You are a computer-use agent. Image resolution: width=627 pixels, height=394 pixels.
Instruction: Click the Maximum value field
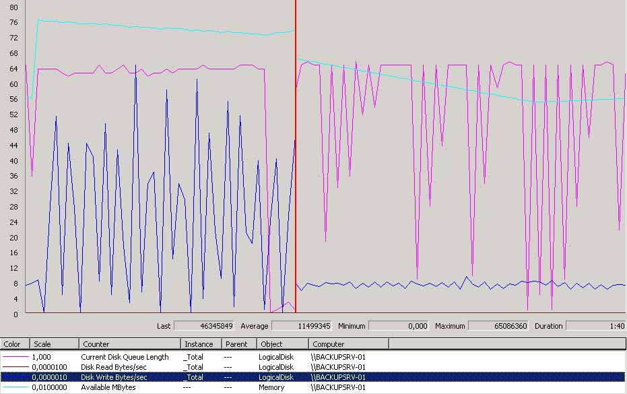pyautogui.click(x=498, y=326)
